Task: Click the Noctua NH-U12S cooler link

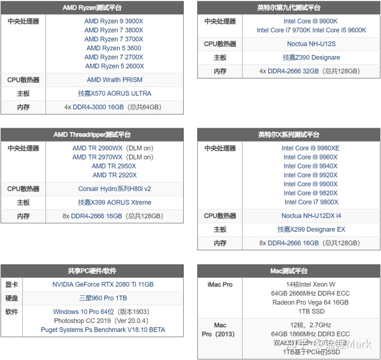Action: point(311,44)
